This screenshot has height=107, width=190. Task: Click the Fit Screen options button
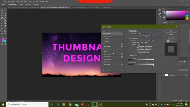(28, 4)
